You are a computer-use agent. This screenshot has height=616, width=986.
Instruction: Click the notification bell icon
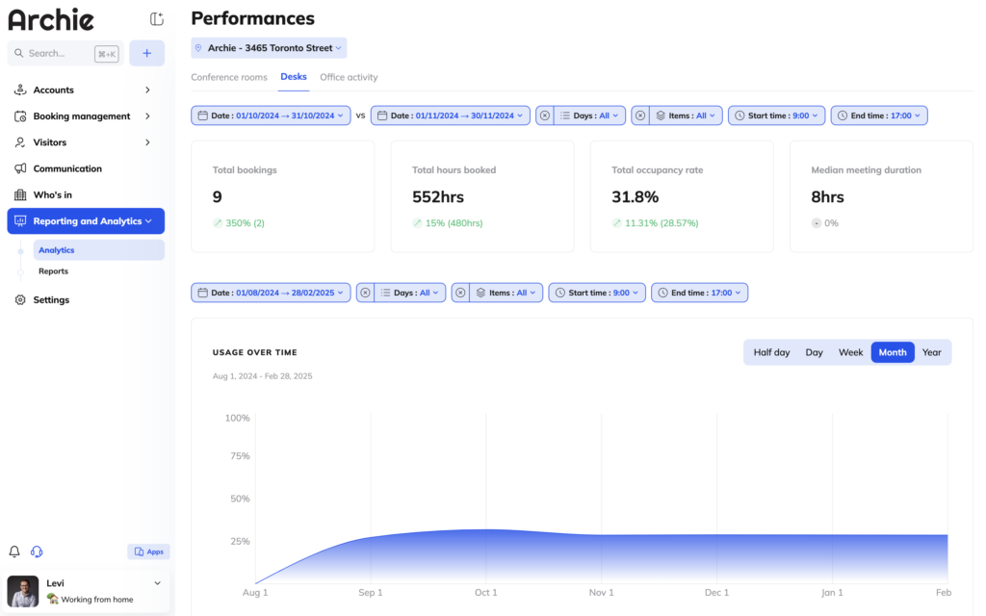pyautogui.click(x=13, y=552)
